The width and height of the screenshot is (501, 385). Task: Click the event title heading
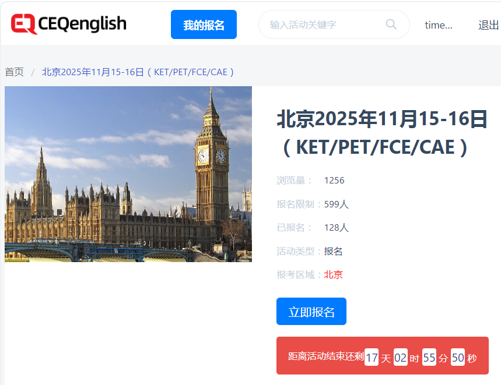pos(381,133)
